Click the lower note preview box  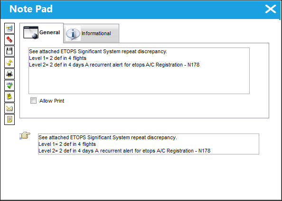(149, 144)
